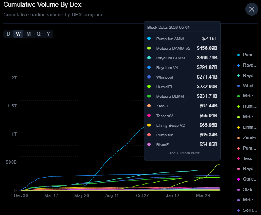The image size is (261, 215).
Task: Toggle the Humi... legend series
Action: (247, 106)
